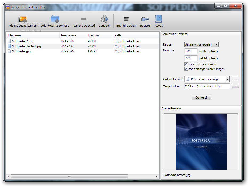Click scrollbar left arrow
249x187 pixels.
(8, 176)
